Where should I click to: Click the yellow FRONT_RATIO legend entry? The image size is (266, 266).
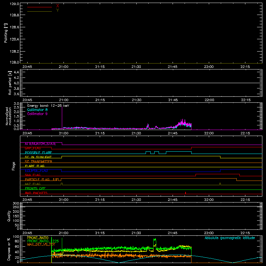(x=38, y=238)
